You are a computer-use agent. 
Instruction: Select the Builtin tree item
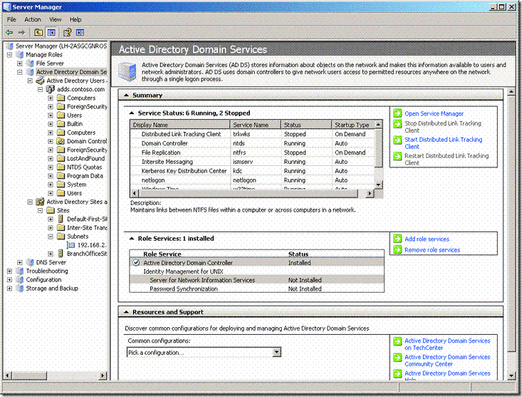pos(75,124)
